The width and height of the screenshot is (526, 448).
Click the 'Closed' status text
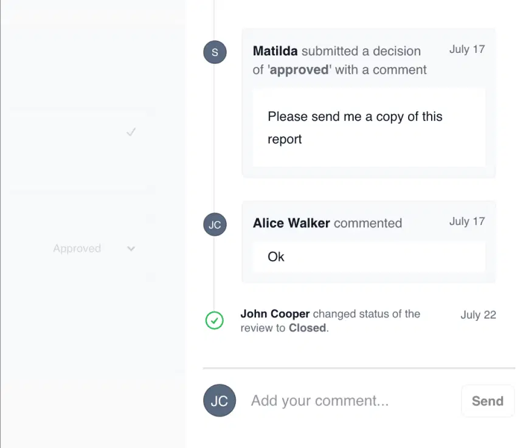[307, 328]
